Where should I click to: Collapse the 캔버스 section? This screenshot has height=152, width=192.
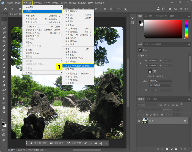[138, 56]
